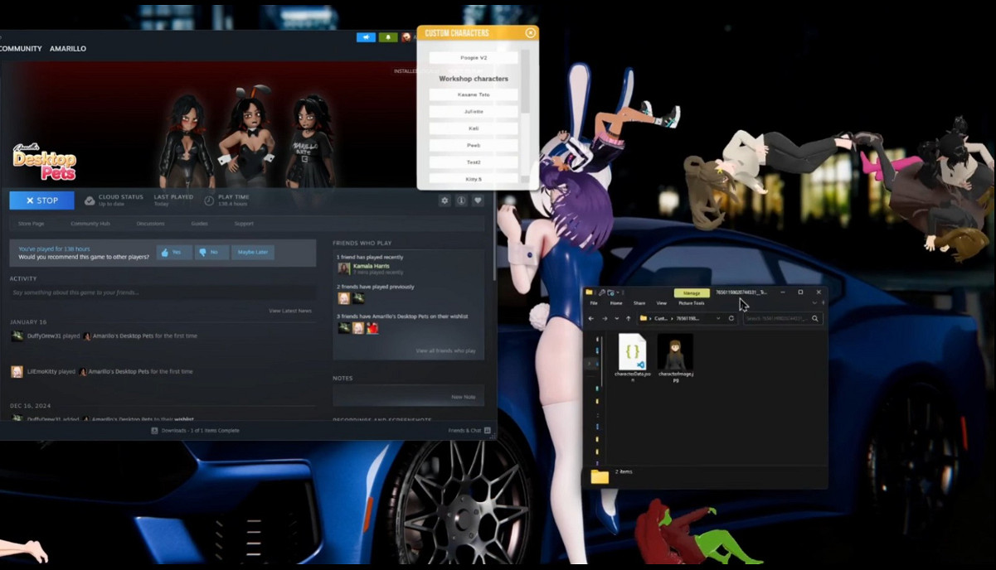Select the No thumbs-down recommendation
This screenshot has height=570, width=996.
click(x=211, y=252)
